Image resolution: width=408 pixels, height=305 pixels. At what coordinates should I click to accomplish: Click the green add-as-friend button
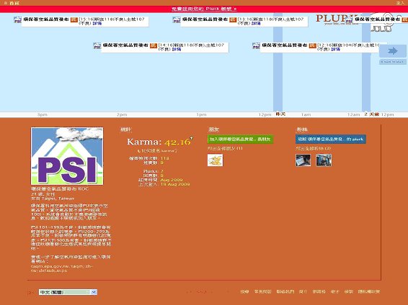(x=240, y=139)
